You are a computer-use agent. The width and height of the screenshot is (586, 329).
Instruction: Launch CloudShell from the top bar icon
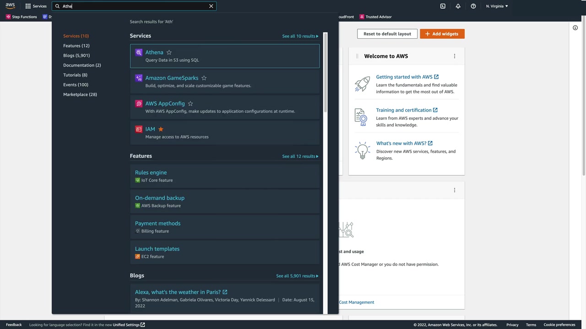click(443, 6)
